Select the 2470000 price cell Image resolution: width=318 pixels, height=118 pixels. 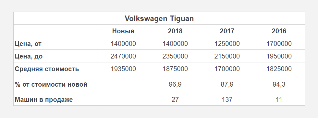click(x=123, y=56)
